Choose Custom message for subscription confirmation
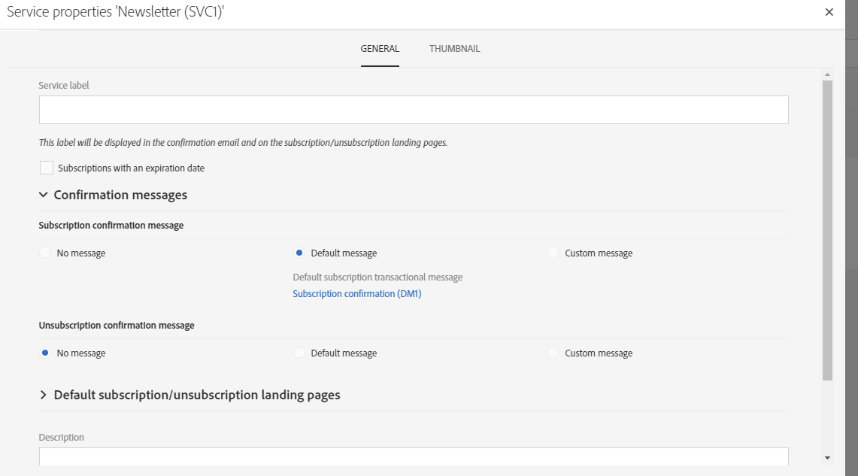The height and width of the screenshot is (476, 858). coord(554,253)
